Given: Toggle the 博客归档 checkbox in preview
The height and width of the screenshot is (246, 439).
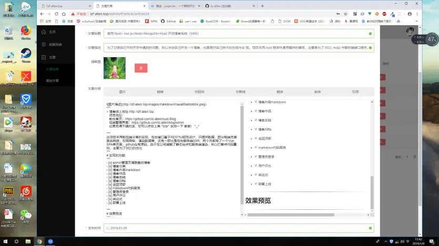Looking at the screenshot, I should pos(256,129).
